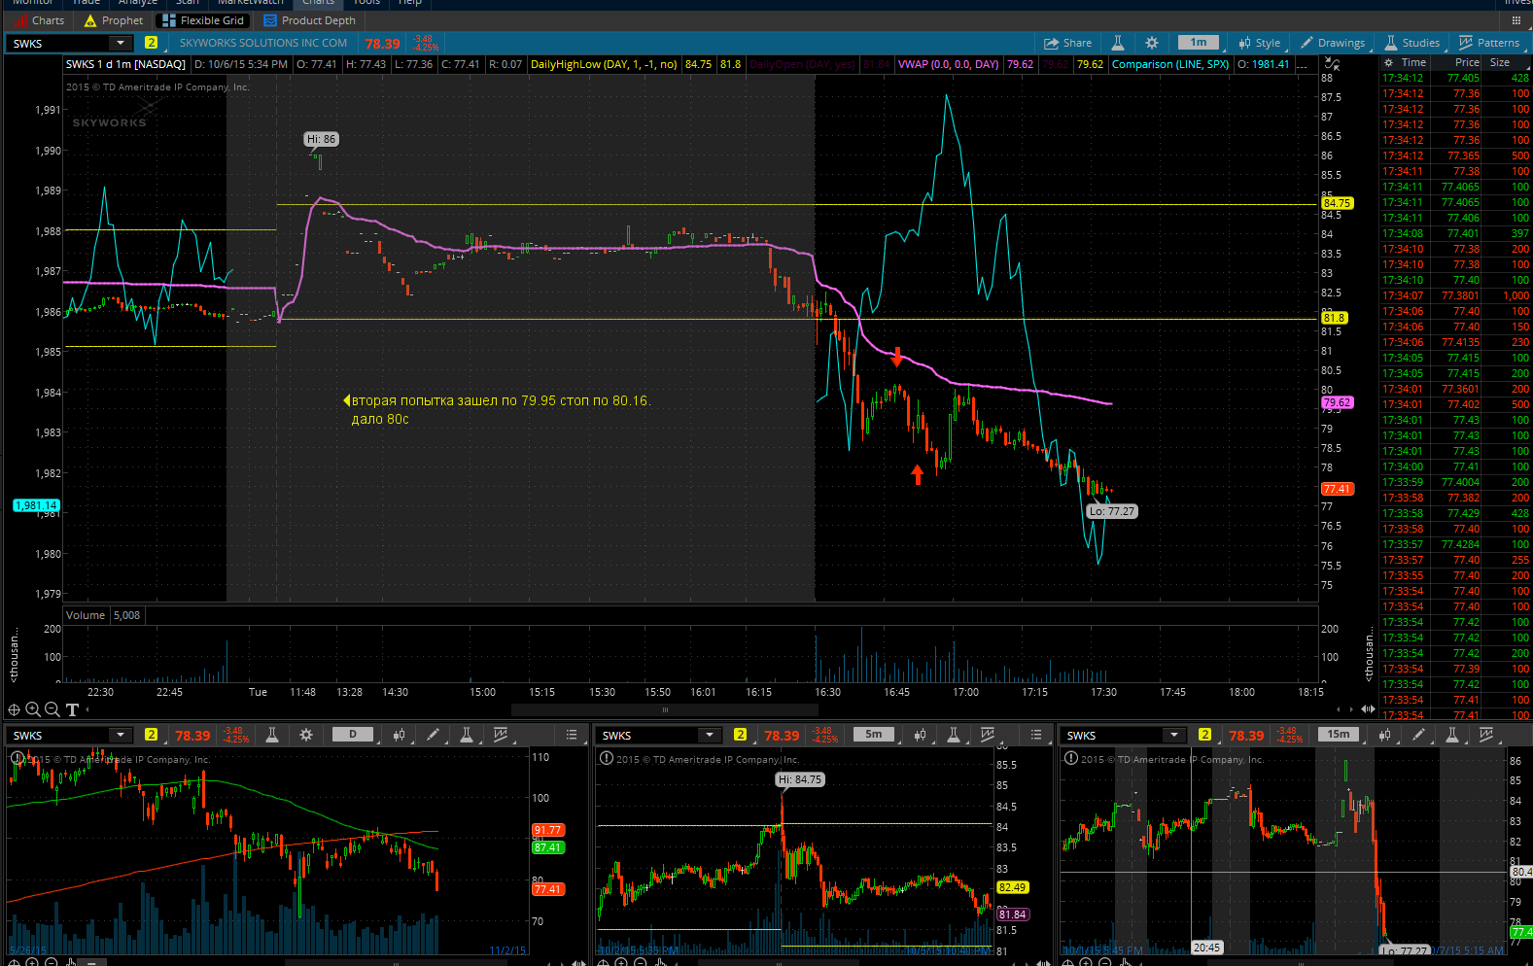Zoom in on the main chart
Image resolution: width=1533 pixels, height=966 pixels.
tap(33, 710)
